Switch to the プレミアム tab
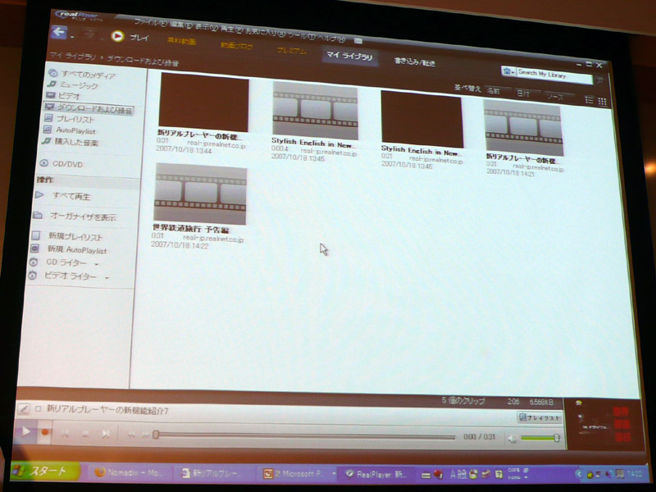The image size is (656, 492). (x=292, y=51)
